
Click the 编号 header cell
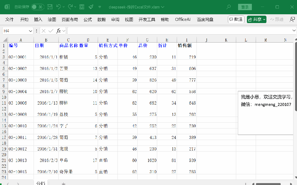click(21, 46)
